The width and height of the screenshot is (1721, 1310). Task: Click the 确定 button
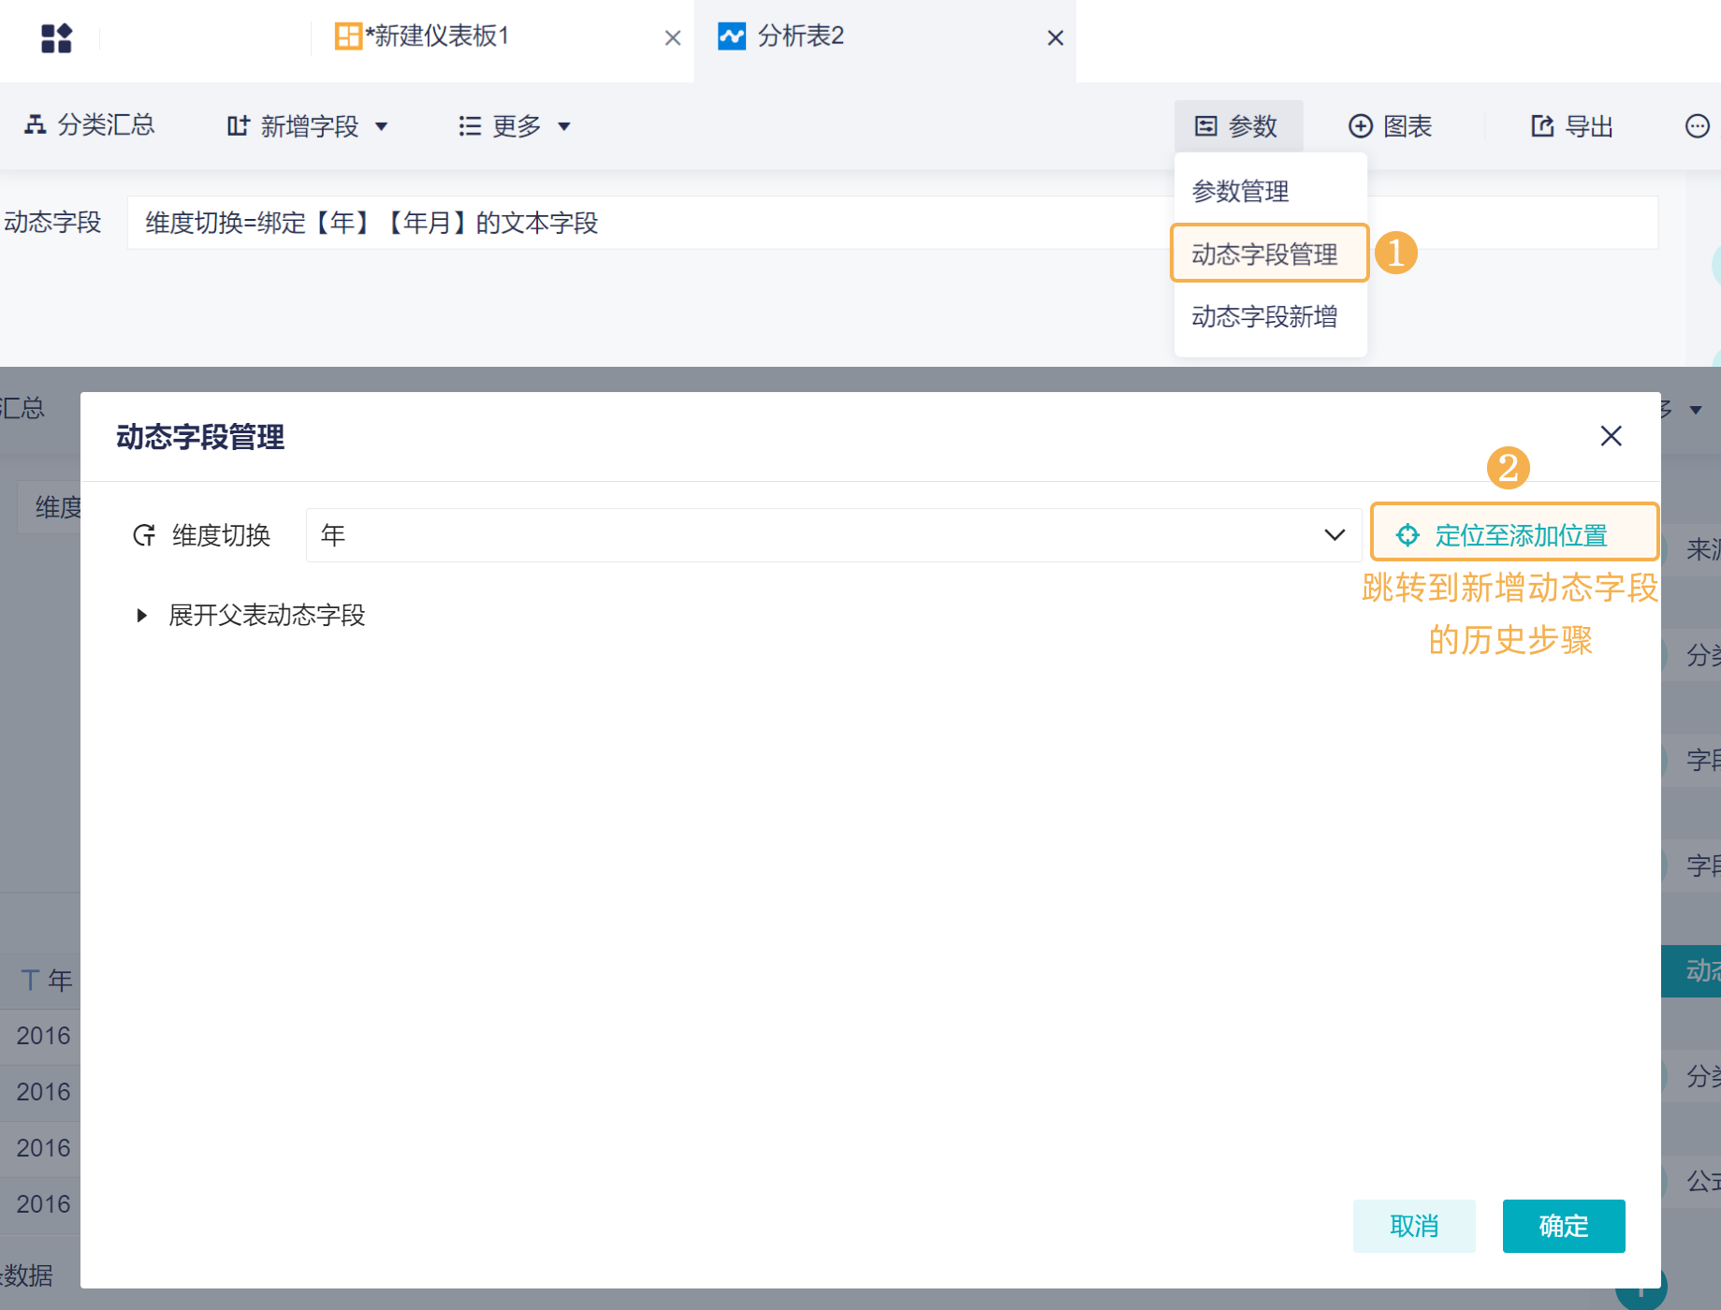tap(1564, 1226)
